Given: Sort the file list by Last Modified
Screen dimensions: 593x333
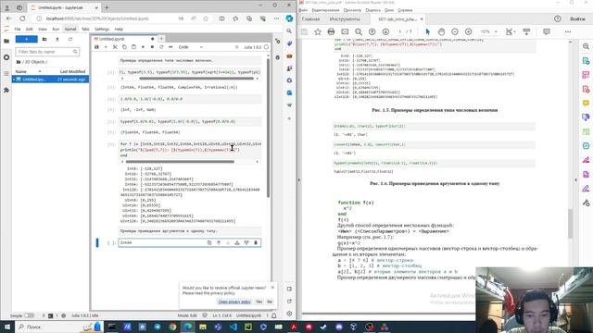Looking at the screenshot, I should [x=72, y=71].
